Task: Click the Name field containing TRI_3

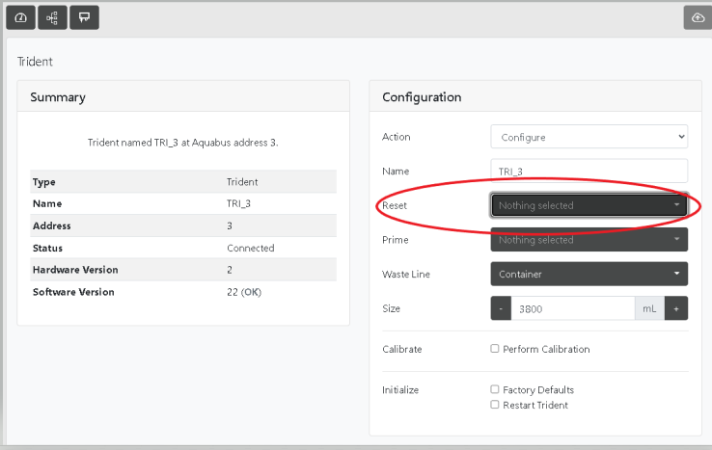Action: coord(589,171)
